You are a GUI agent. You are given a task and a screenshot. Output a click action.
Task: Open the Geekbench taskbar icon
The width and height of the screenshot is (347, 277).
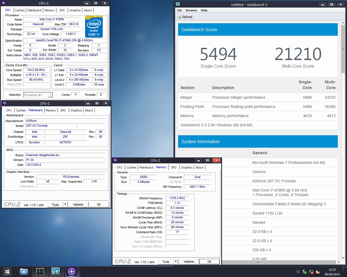[56, 272]
